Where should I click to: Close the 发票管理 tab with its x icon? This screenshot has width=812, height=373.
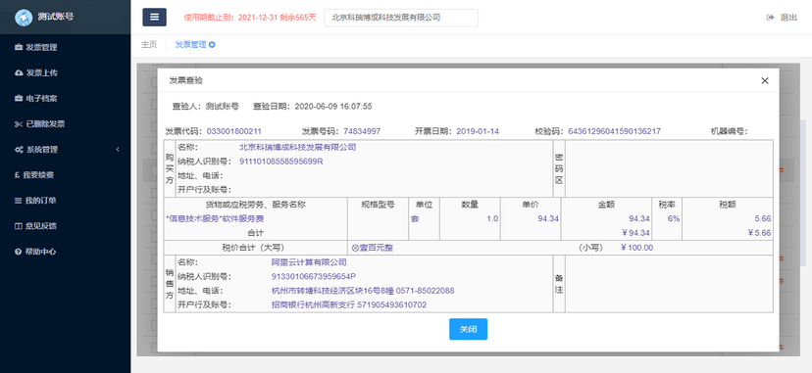(x=212, y=45)
